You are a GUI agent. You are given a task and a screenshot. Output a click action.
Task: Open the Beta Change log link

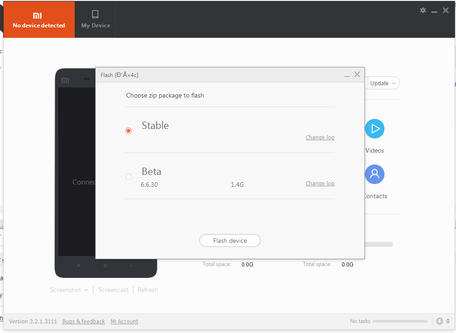click(x=320, y=184)
